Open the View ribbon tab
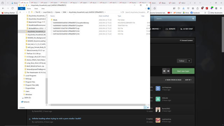Image resolution: width=224 pixels, height=126 pixels. (x=43, y=8)
